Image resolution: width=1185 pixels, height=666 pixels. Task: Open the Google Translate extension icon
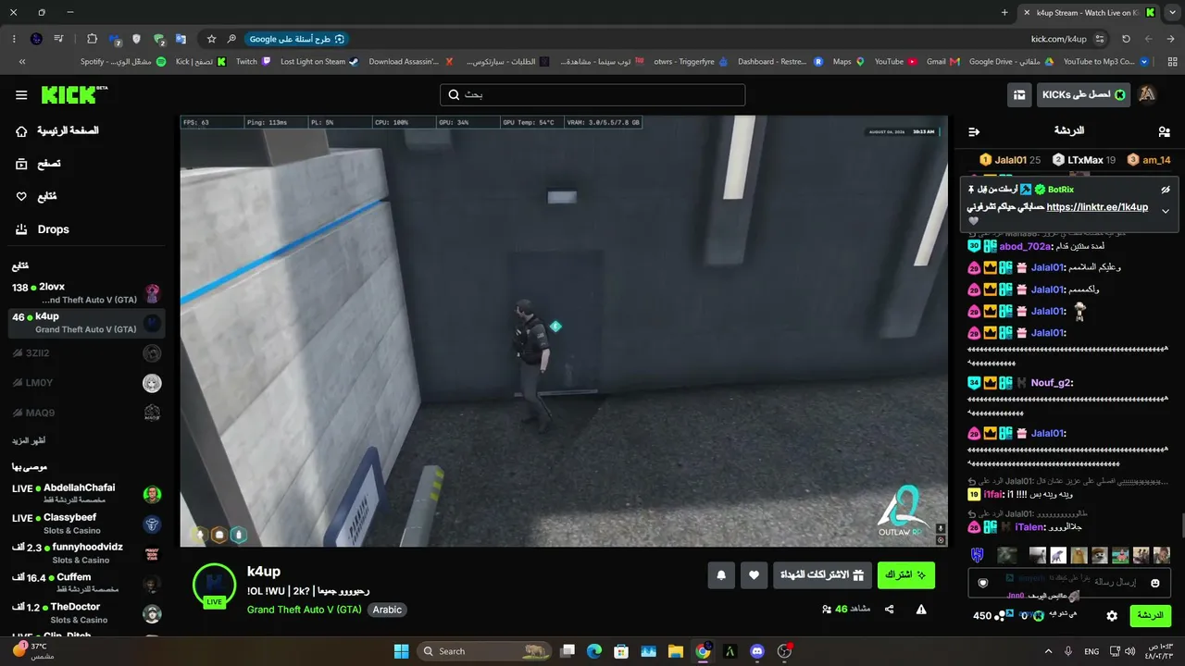point(181,39)
